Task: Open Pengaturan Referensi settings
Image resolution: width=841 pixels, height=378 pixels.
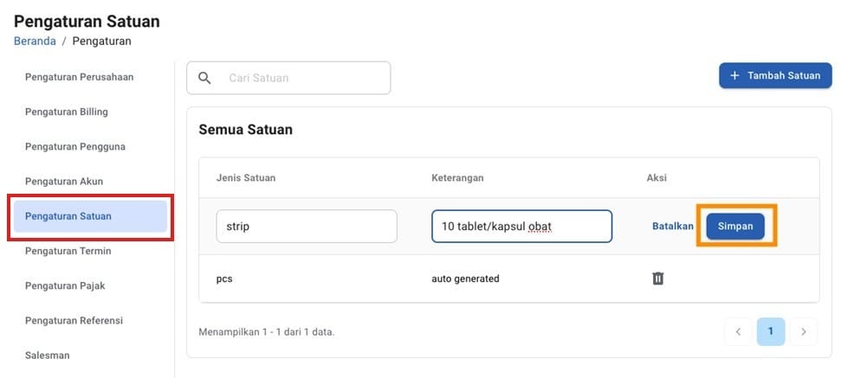Action: [74, 320]
